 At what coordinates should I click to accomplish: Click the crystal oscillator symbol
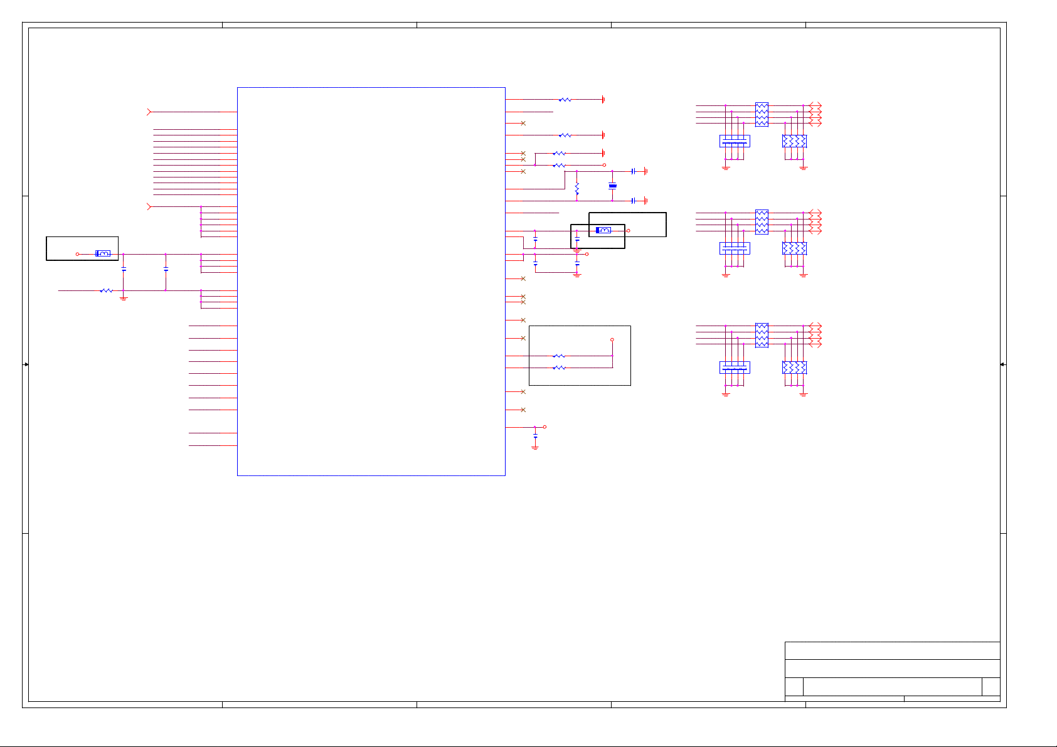point(613,186)
